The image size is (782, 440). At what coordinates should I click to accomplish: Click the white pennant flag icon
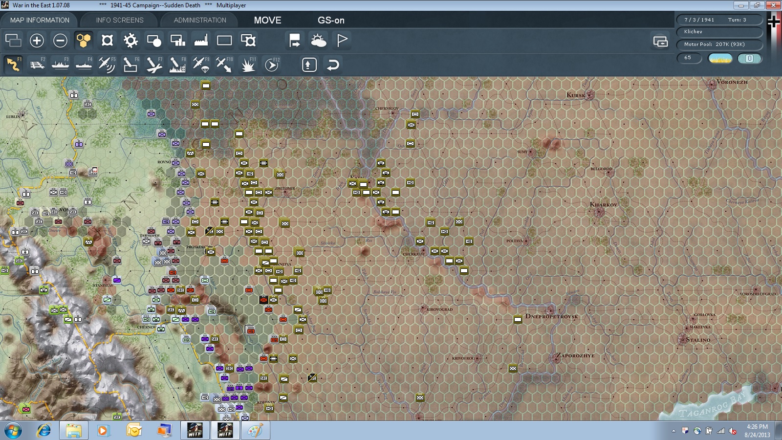342,41
